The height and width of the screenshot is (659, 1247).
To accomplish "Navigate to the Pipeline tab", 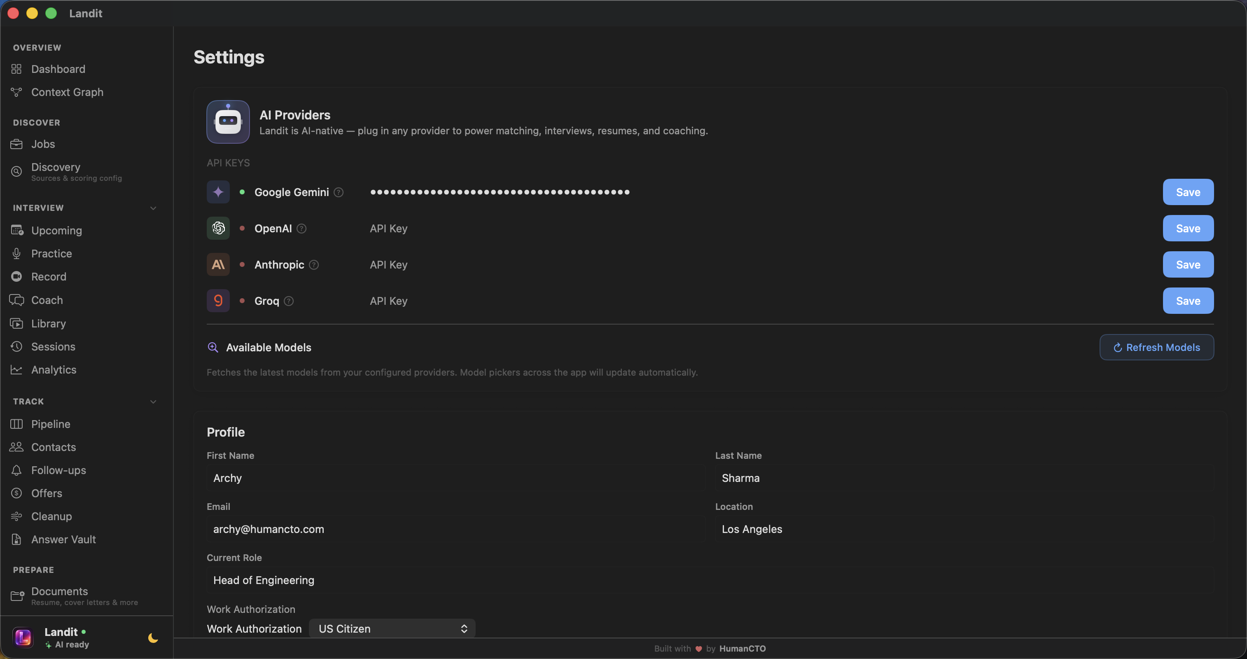I will (50, 424).
